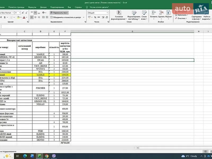Viewport: 212px width, 159px height.
Task: Click the horizontal scrollbar left arrow
Action: 138,148
